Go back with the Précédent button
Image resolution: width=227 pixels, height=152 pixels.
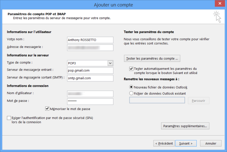[x=164, y=143]
